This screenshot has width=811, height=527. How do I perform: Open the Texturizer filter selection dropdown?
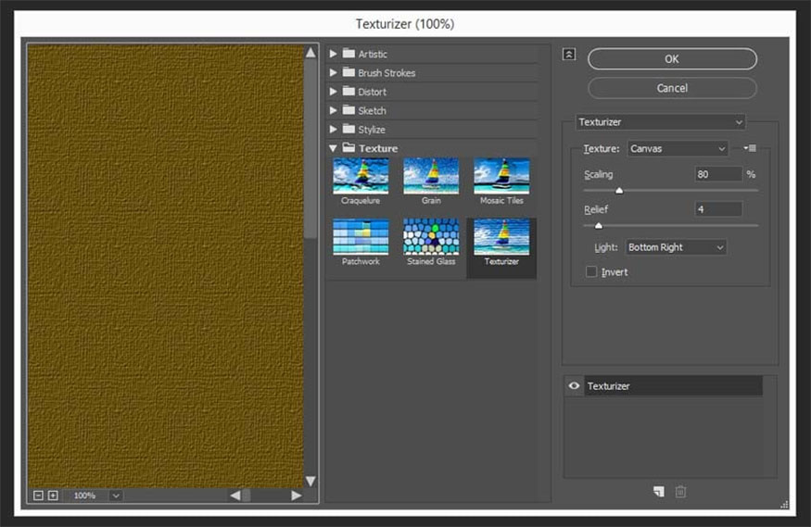pyautogui.click(x=660, y=122)
